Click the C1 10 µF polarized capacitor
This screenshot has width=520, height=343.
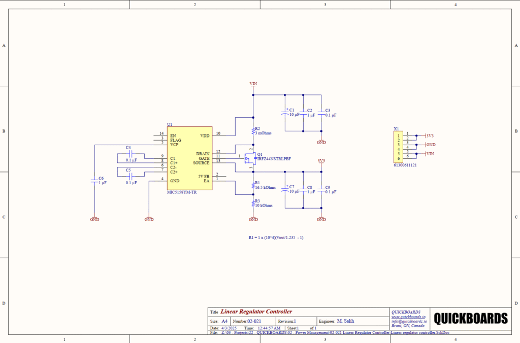tap(285, 112)
